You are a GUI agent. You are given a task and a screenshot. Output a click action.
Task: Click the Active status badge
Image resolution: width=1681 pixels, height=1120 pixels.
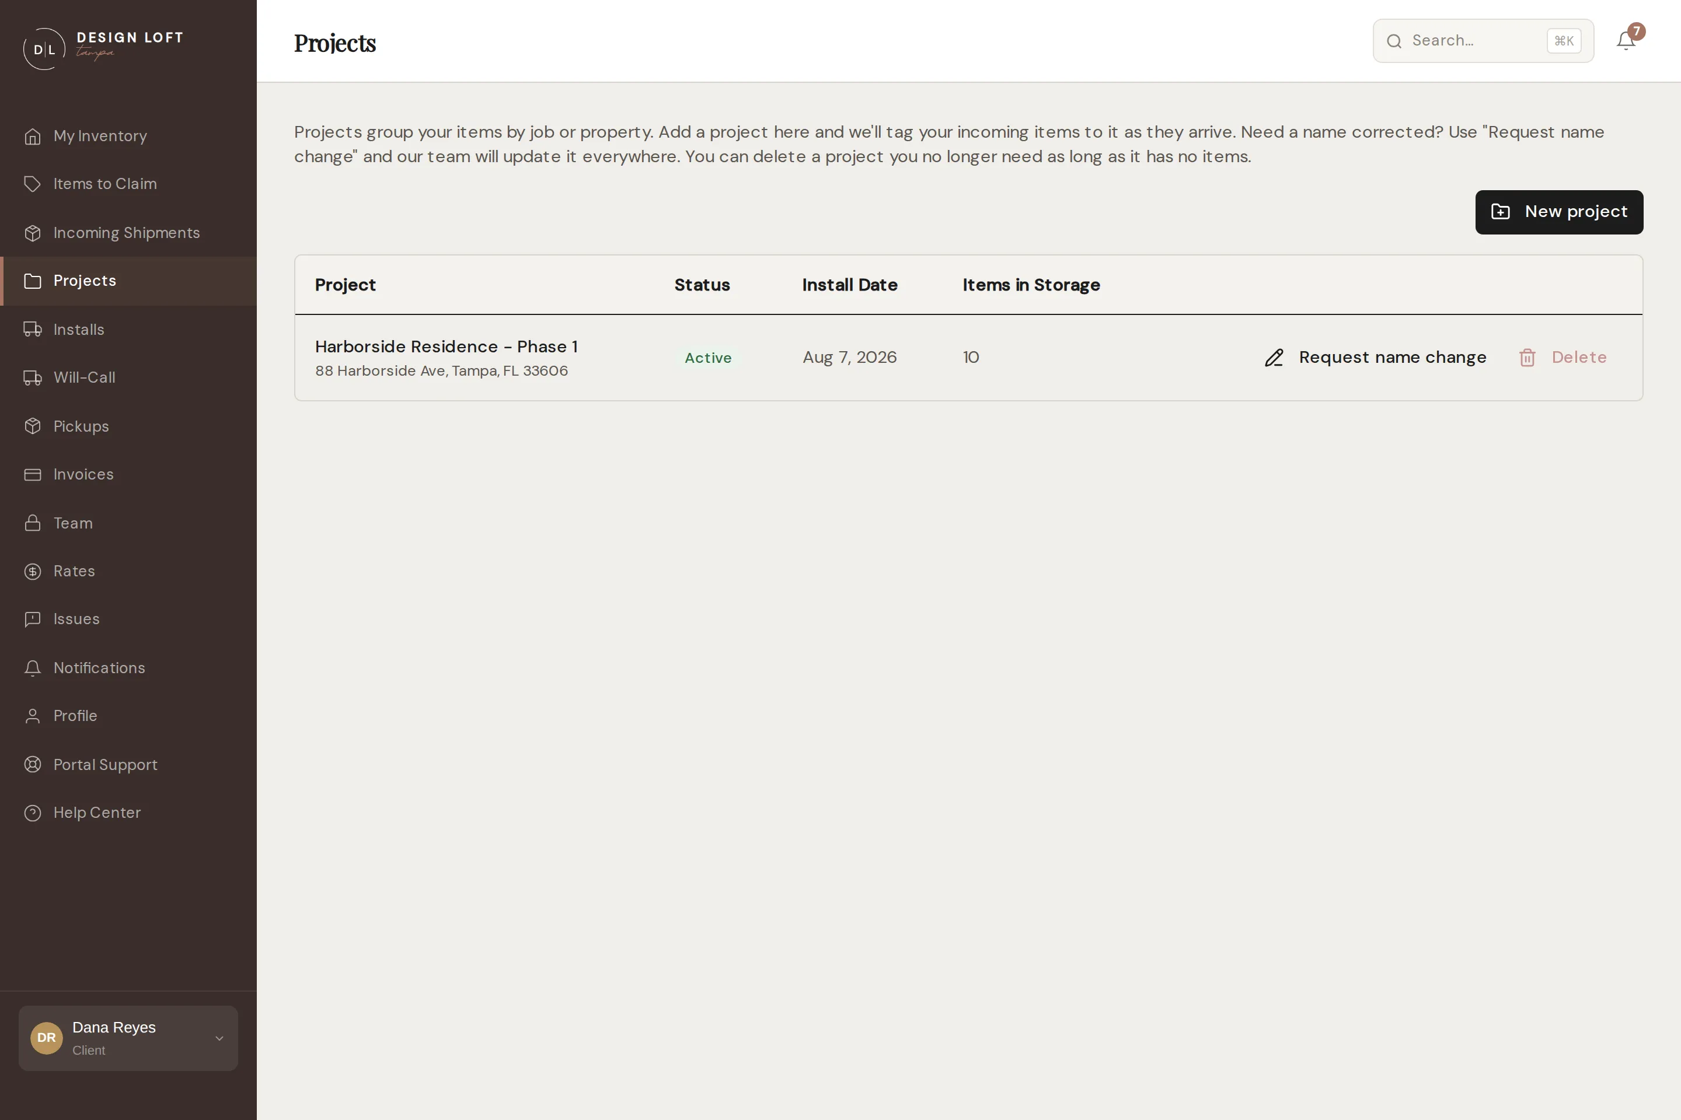pos(707,358)
